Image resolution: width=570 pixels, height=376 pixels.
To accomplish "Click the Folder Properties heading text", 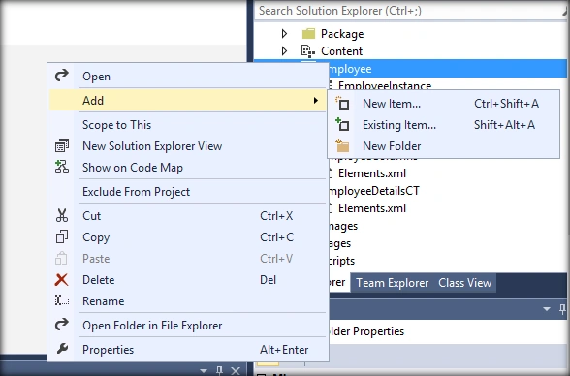I will pyautogui.click(x=366, y=331).
